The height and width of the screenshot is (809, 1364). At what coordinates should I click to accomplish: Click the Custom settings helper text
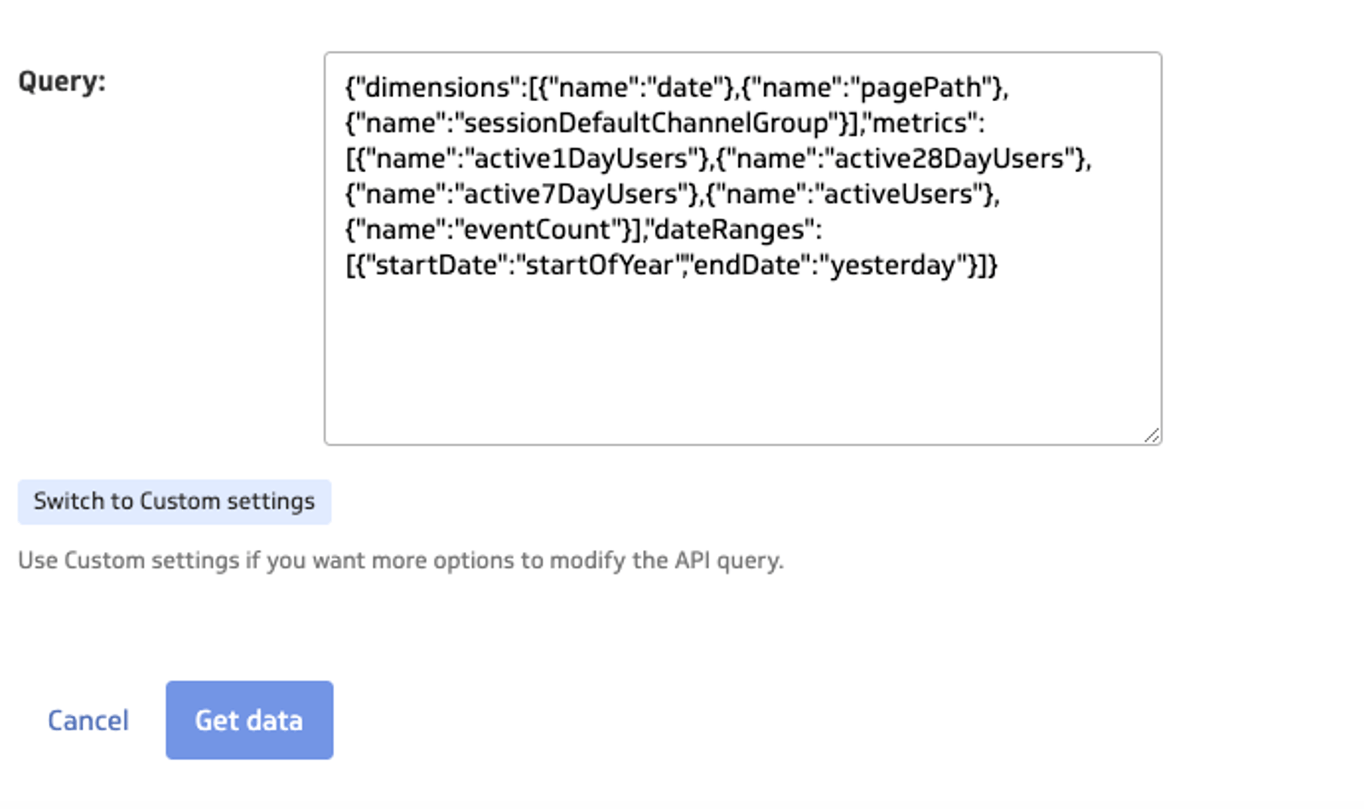401,560
